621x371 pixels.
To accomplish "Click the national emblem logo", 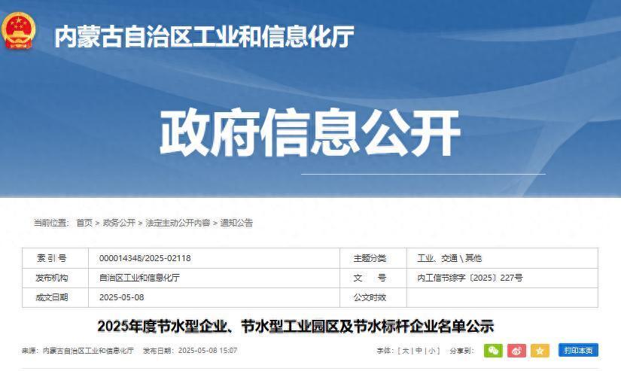I will click(x=18, y=31).
